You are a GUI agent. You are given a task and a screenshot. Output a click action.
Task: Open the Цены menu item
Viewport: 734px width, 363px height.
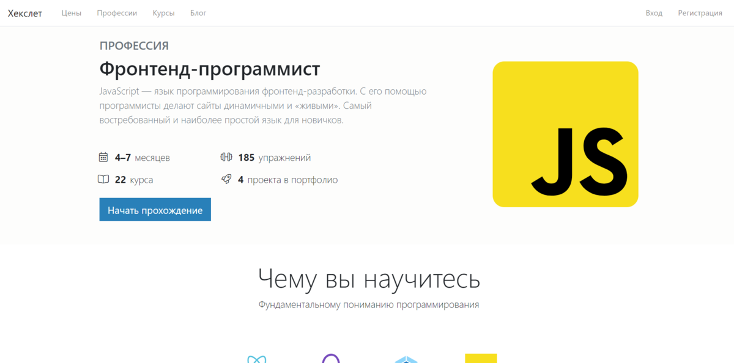[x=72, y=13]
